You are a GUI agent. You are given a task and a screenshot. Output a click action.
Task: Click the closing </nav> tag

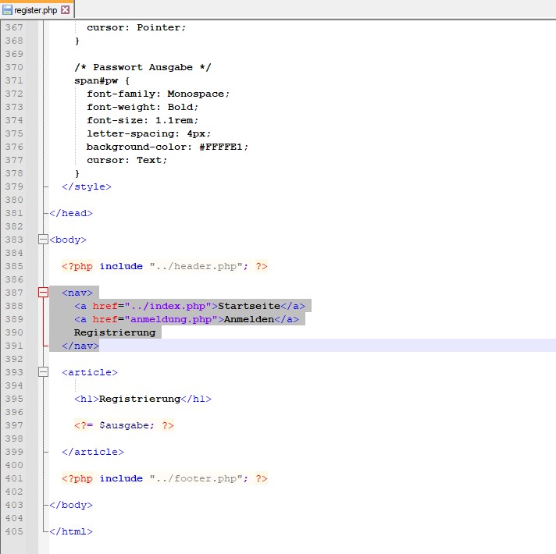80,346
